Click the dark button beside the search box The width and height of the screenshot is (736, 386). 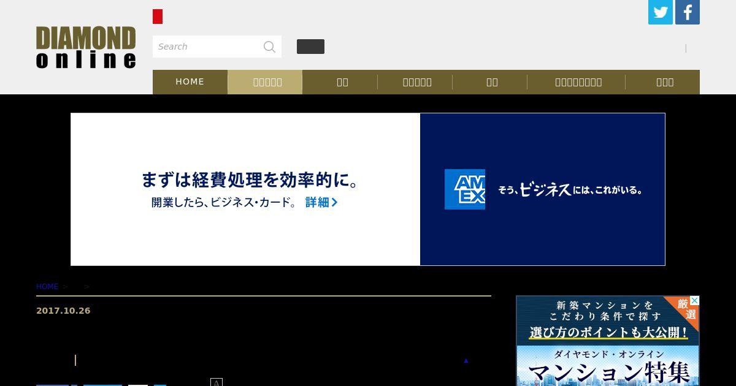pyautogui.click(x=310, y=47)
